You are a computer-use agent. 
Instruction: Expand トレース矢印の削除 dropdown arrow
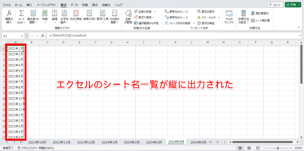click(194, 23)
